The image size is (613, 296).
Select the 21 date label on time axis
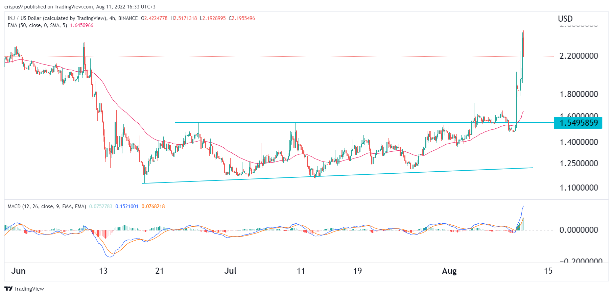[x=160, y=271]
